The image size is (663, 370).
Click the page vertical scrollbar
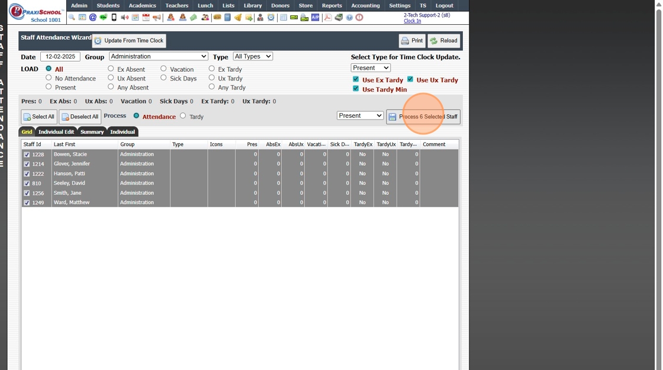[658, 185]
